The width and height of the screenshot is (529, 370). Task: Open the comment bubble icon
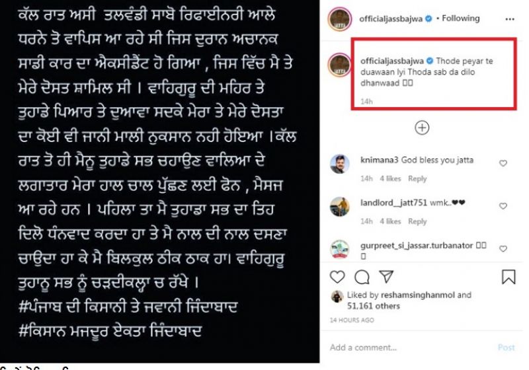click(362, 277)
